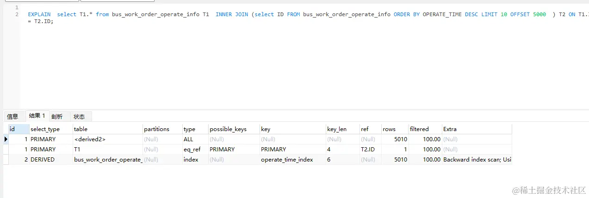Click the possible_keys column header
The width and height of the screenshot is (589, 198).
tap(234, 129)
